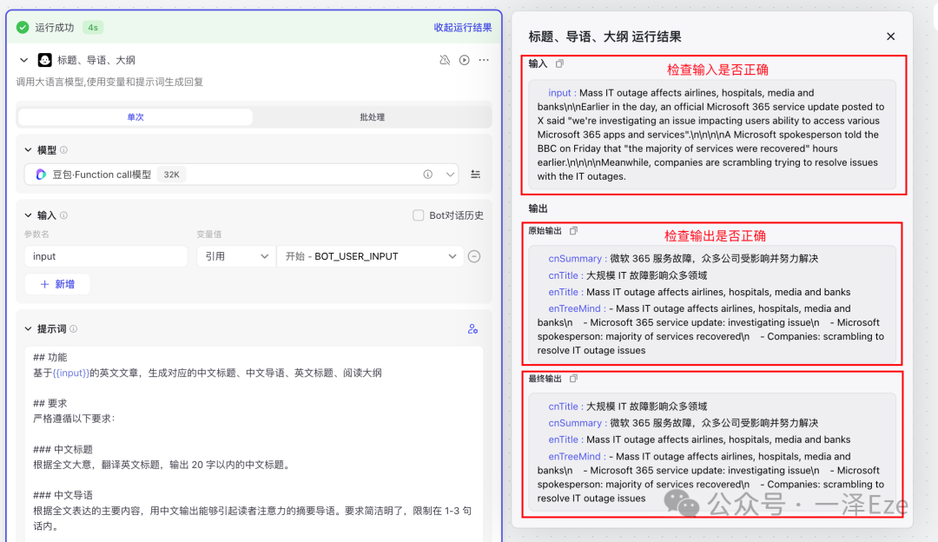
Task: Click the info icon beside 模型
Action: click(64, 150)
